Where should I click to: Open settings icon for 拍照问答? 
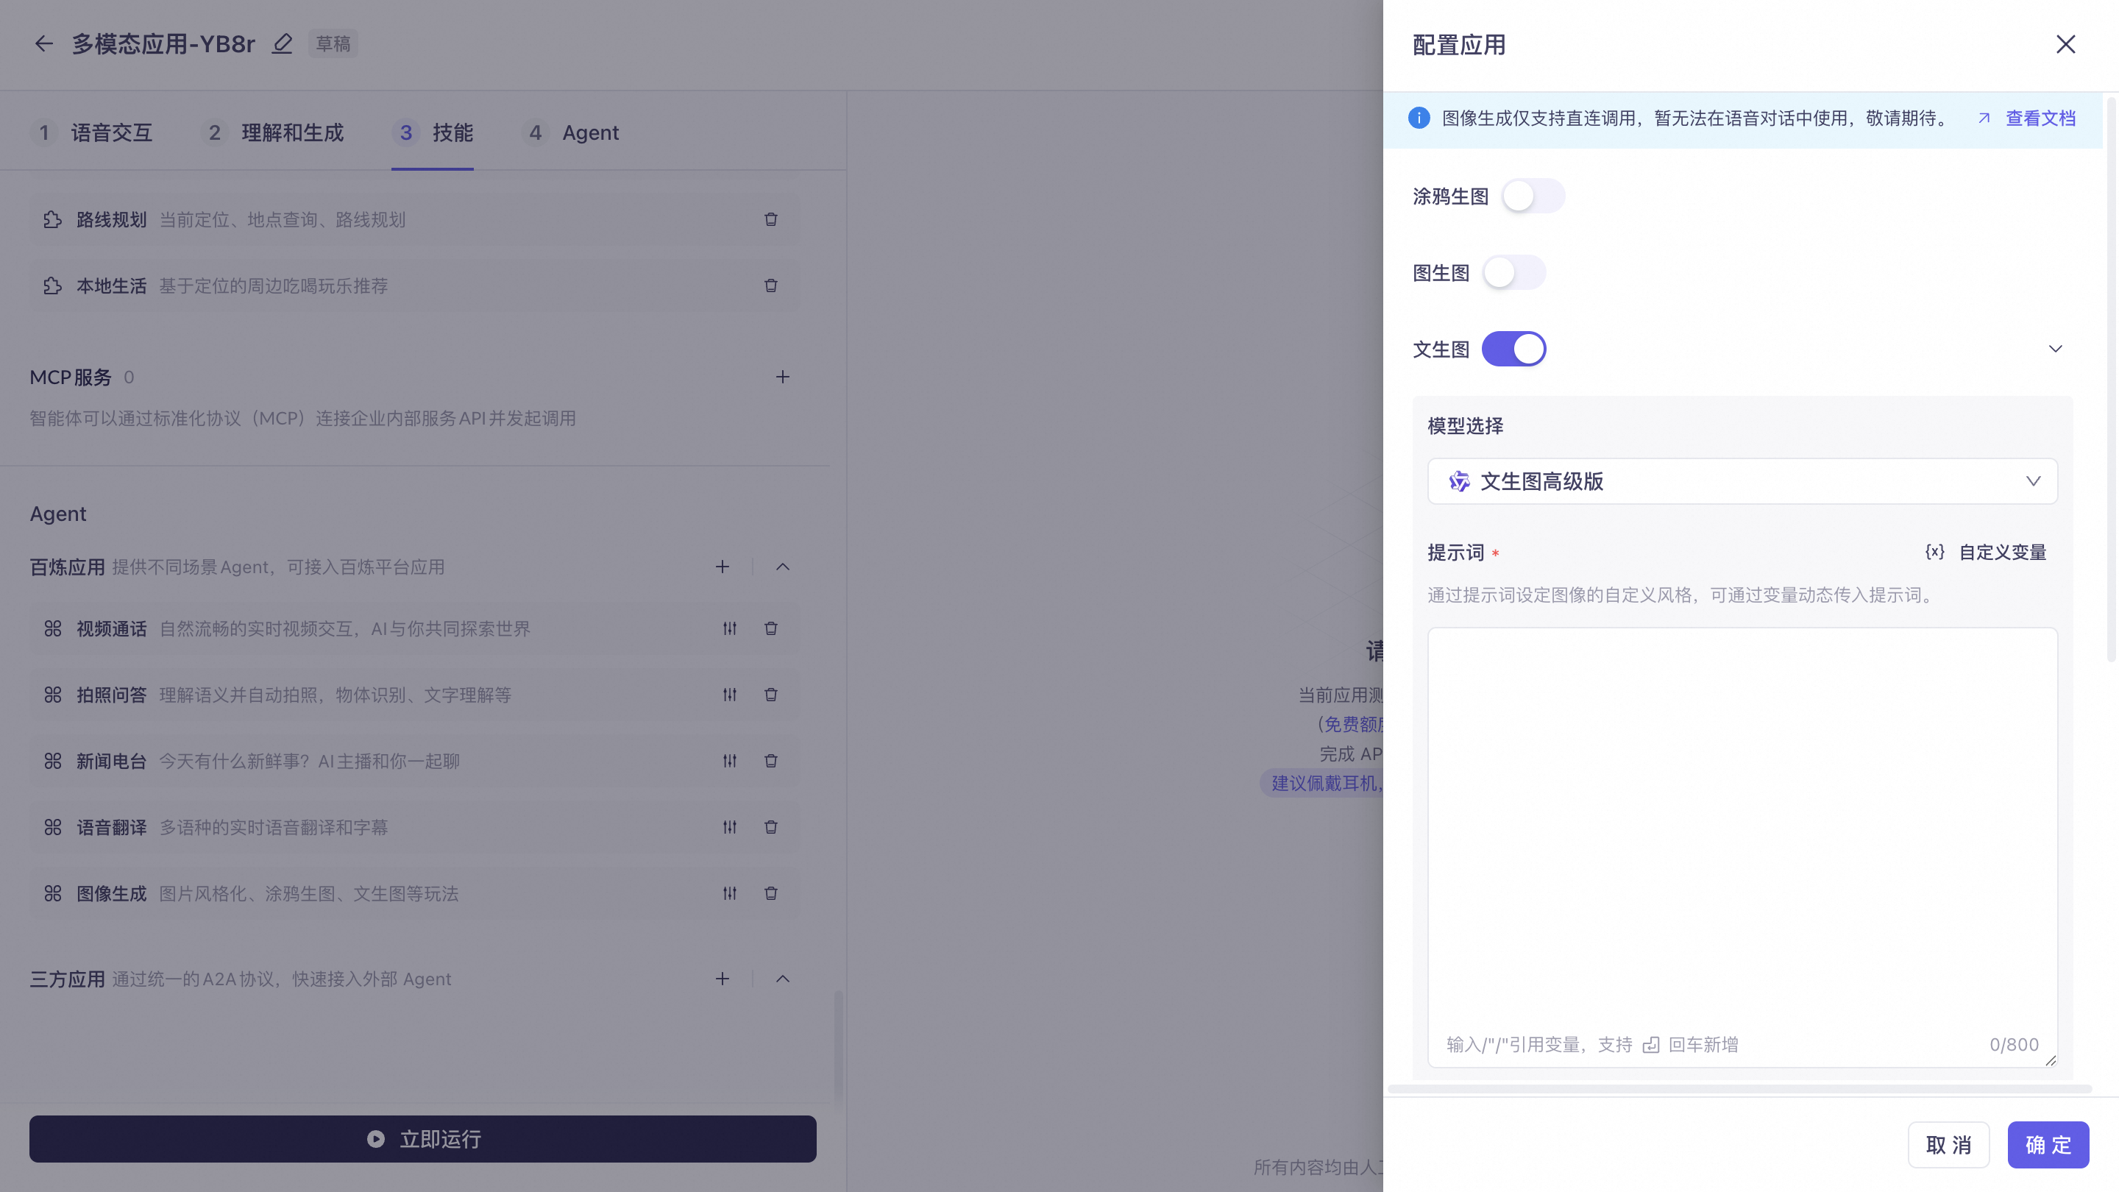point(729,695)
